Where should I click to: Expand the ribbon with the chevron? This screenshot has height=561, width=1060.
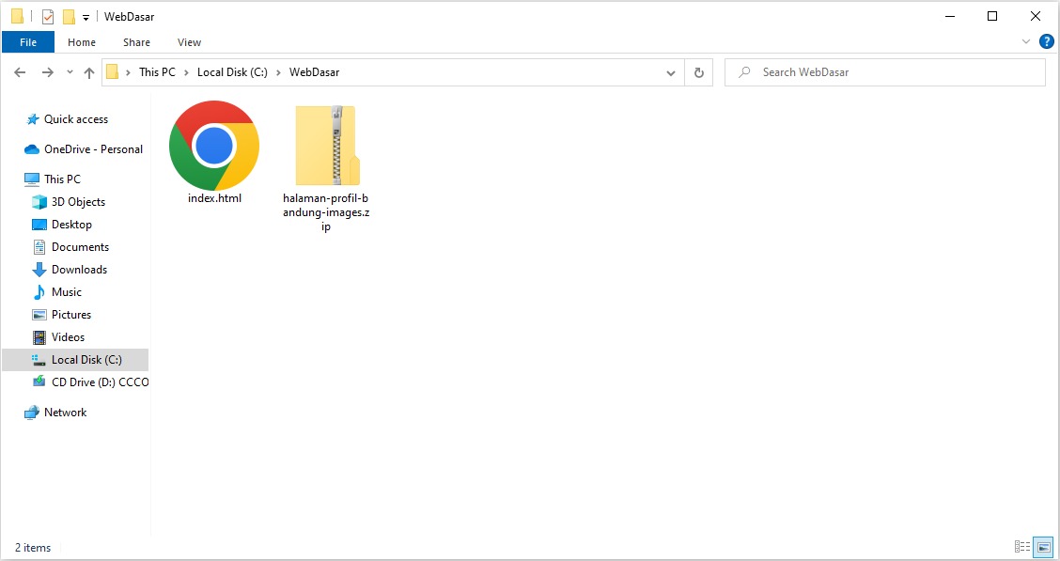[1026, 42]
